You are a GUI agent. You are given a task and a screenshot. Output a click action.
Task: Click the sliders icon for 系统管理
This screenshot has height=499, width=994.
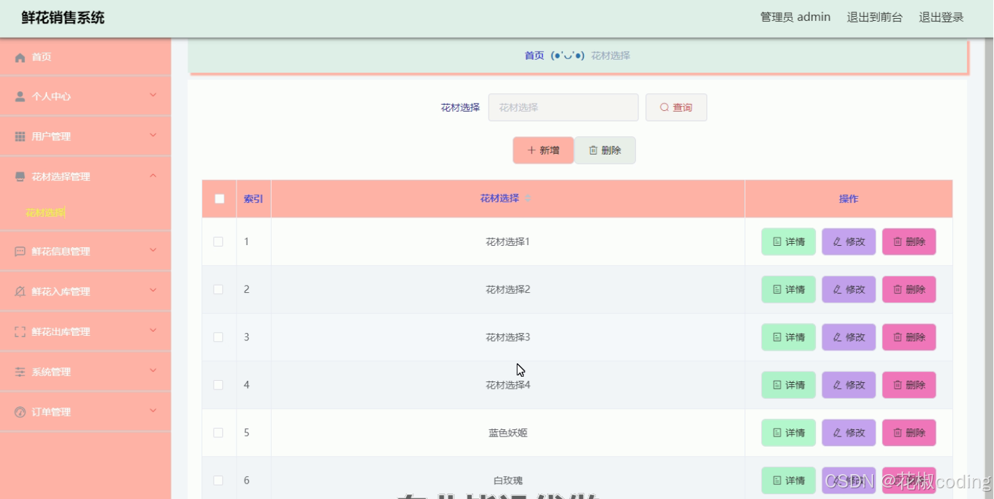tap(20, 372)
